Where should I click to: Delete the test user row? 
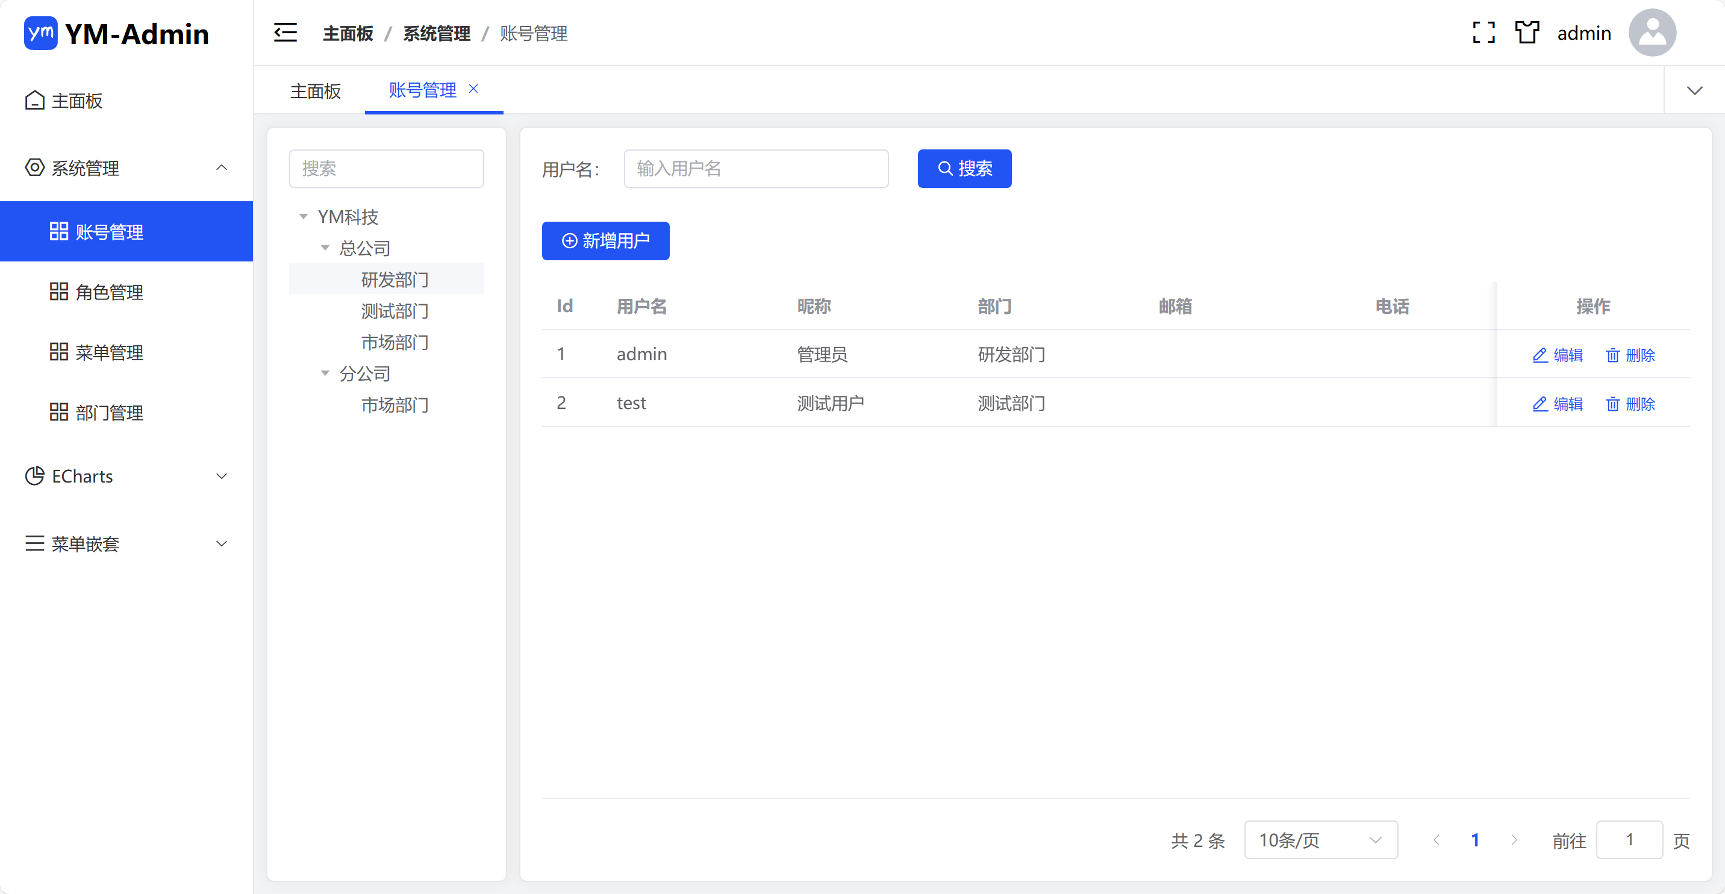pos(1630,404)
